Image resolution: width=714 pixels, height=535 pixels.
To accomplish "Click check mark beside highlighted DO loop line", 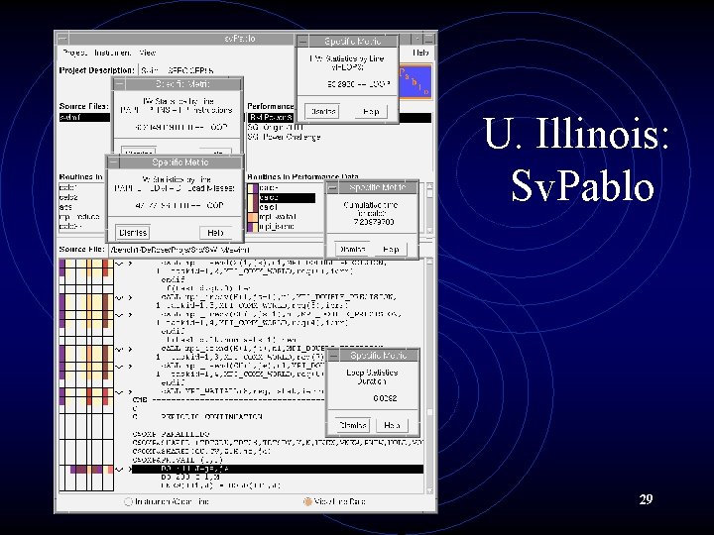I will point(119,469).
